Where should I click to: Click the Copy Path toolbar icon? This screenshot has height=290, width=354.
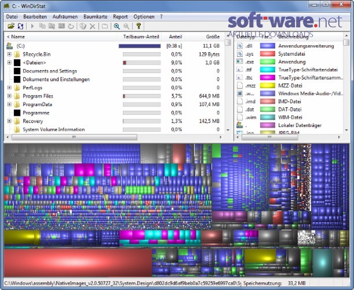[42, 26]
